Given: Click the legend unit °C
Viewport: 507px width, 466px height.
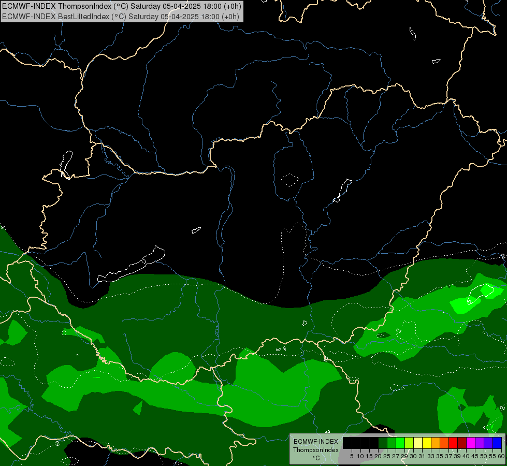Looking at the screenshot, I should 316,458.
